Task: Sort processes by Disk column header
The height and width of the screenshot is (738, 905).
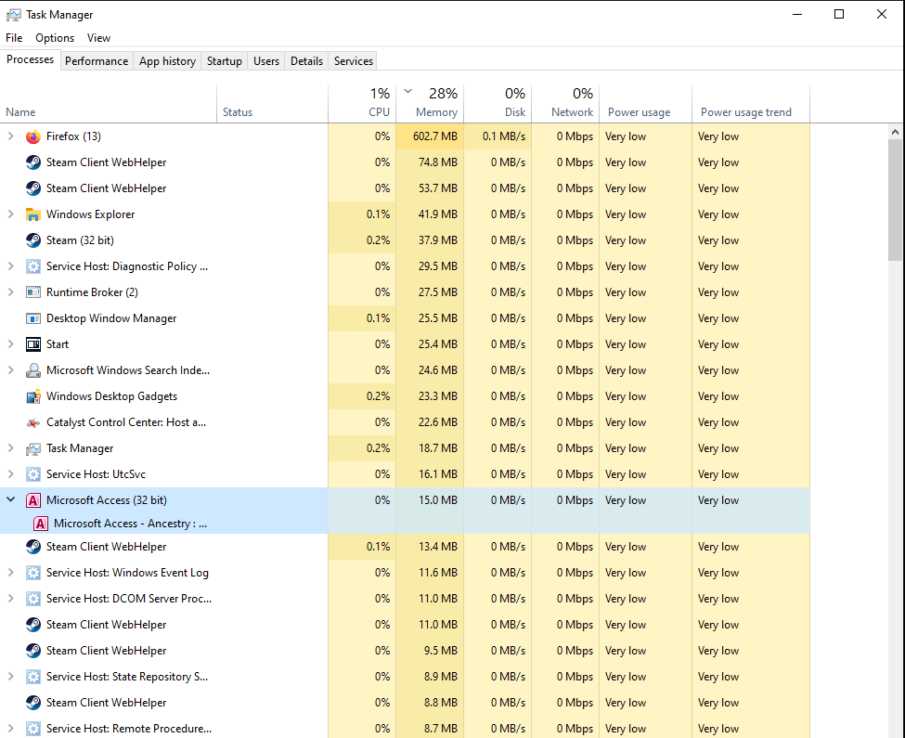Action: click(498, 104)
